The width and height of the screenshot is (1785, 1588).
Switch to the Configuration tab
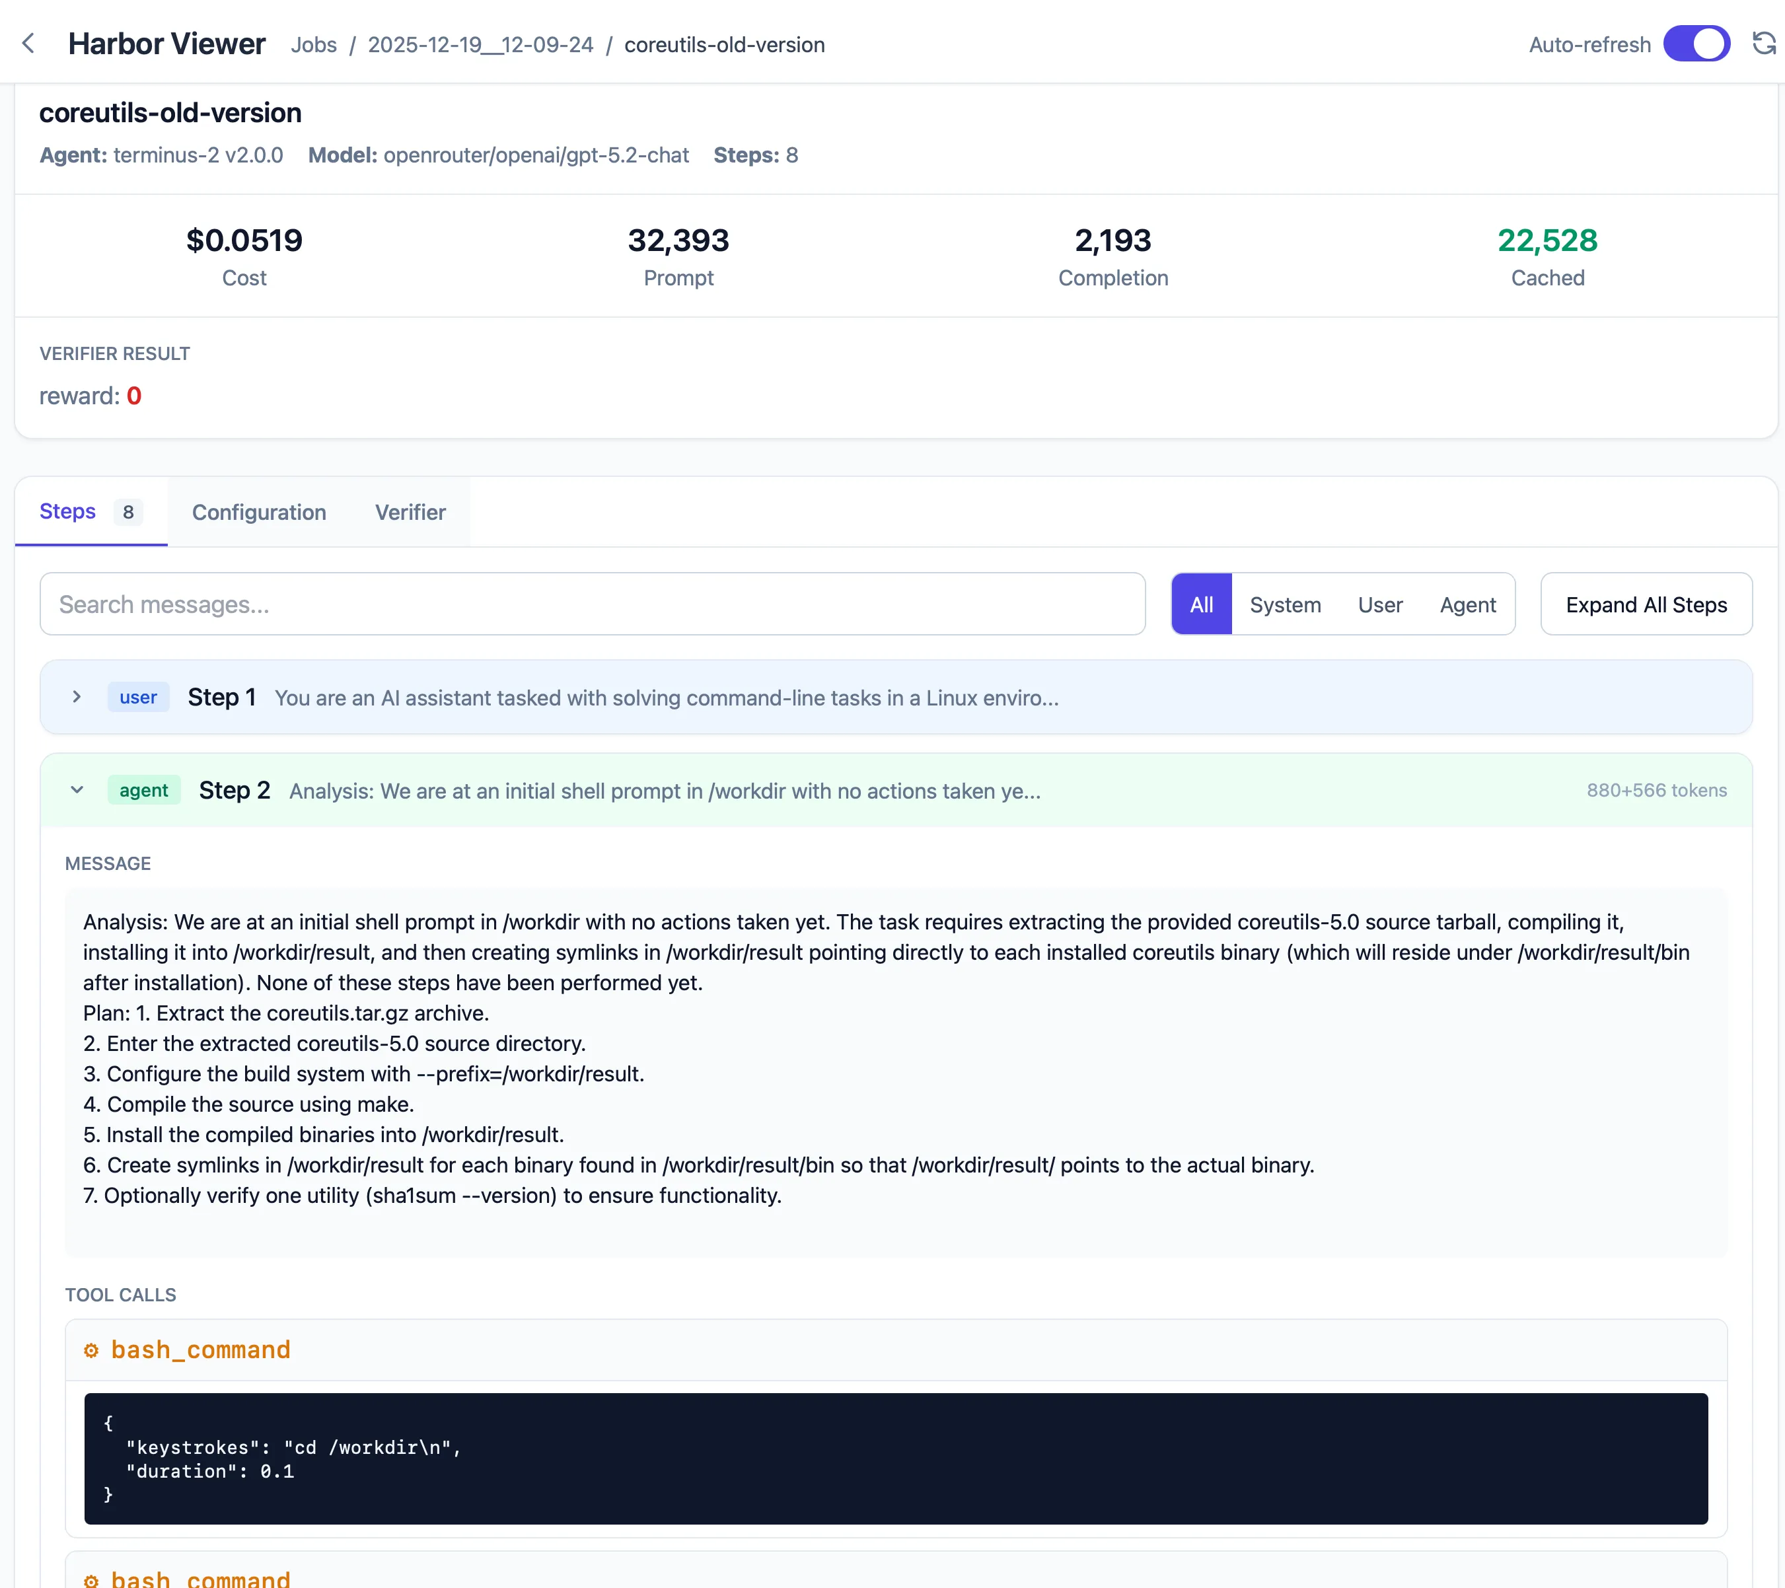[x=258, y=513]
